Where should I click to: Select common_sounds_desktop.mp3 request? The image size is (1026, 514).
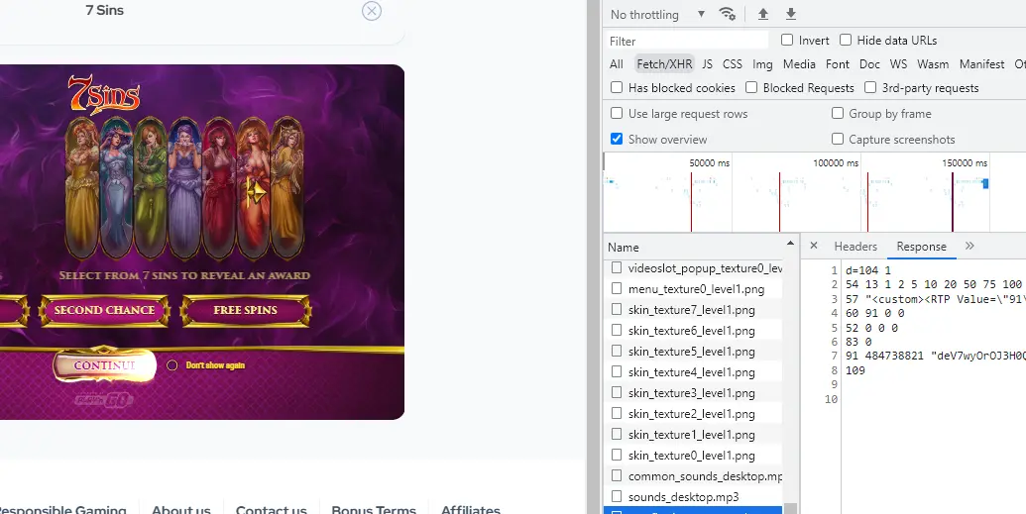click(694, 476)
